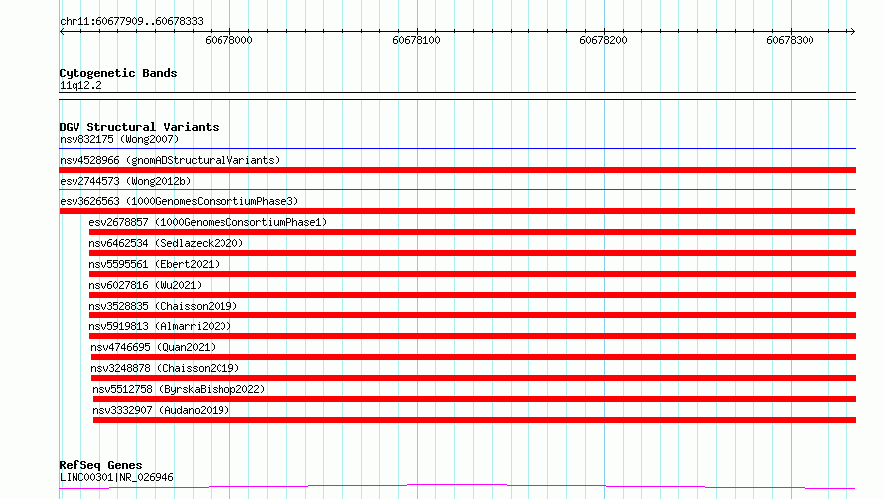This screenshot has height=499, width=884.
Task: Click the red bar under esv2678857
Action: pyautogui.click(x=473, y=232)
